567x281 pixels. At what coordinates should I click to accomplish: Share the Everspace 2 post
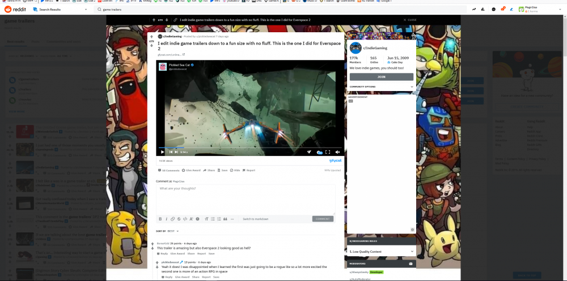pos(209,170)
